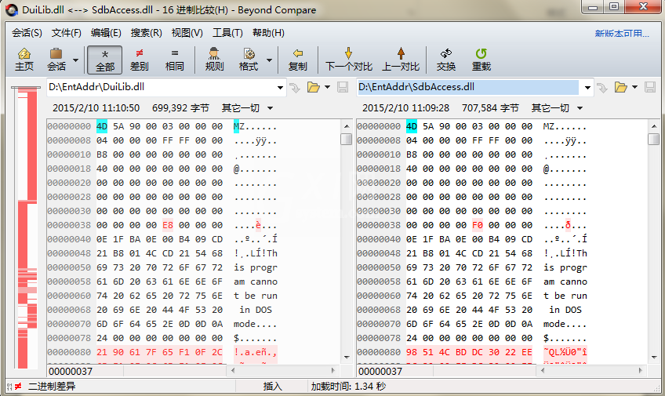This screenshot has height=396, width=665.
Task: Expand the right file path dropdown
Action: 587,88
